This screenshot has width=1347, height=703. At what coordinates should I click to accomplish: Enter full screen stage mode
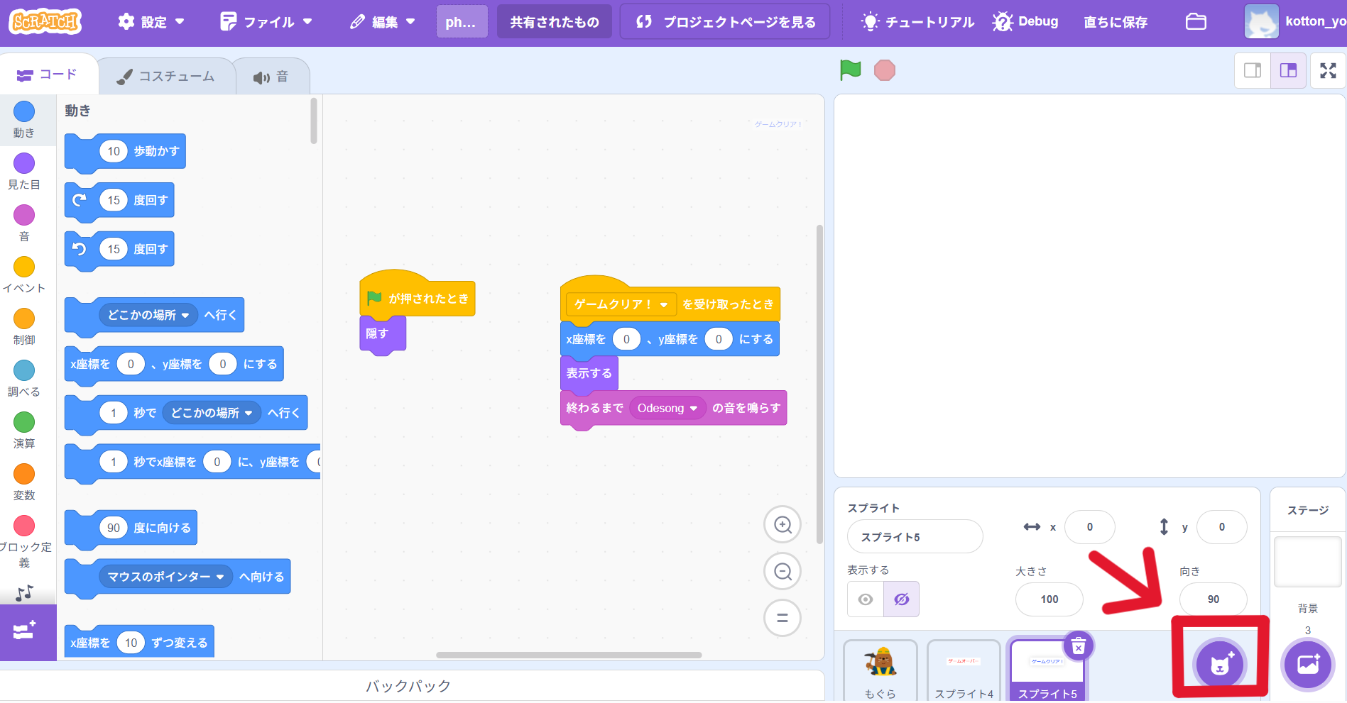pos(1328,70)
